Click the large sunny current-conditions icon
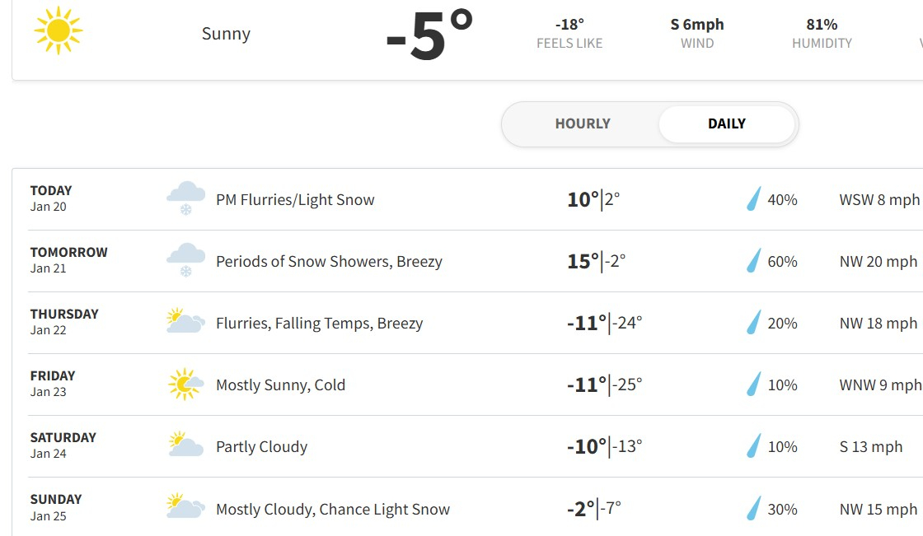The width and height of the screenshot is (923, 536). (x=59, y=30)
